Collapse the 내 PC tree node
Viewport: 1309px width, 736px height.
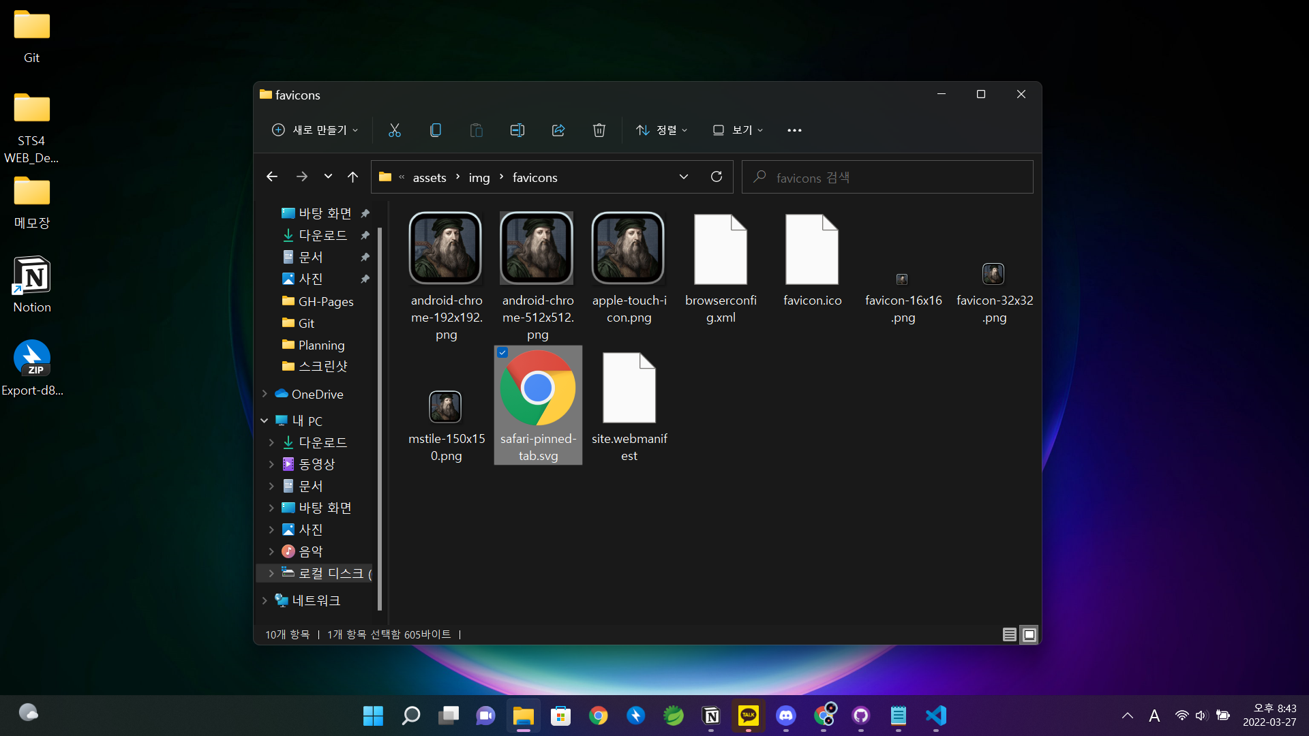click(x=265, y=421)
